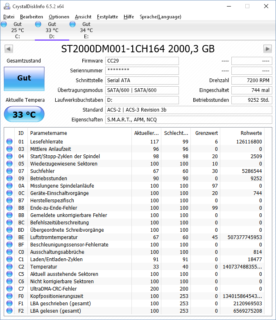Click the Drehzahl 7200 RPM field
Viewport: 276px width, 320px height.
[x=252, y=81]
